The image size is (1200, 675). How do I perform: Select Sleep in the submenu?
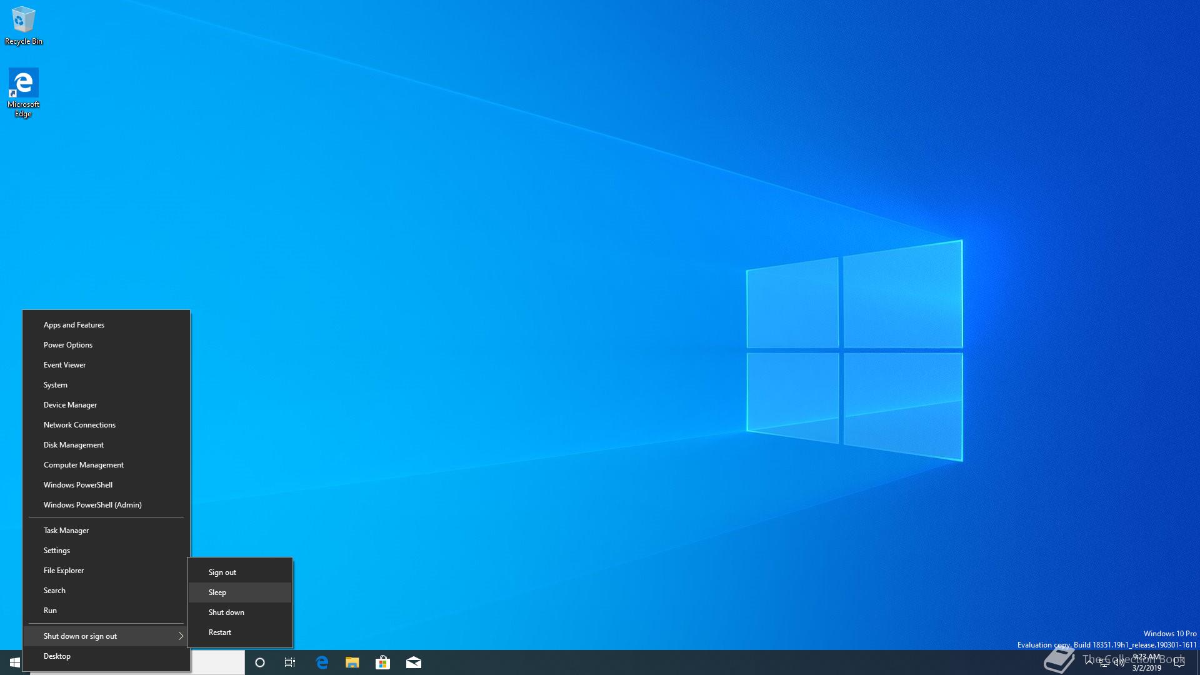(240, 592)
